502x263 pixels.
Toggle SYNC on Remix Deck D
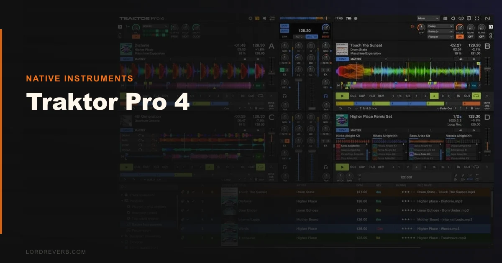(x=343, y=130)
